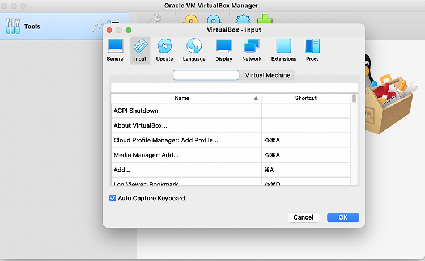Close the VirtualBox - Input dialog
Screen dimensions: 425x261
(109, 30)
